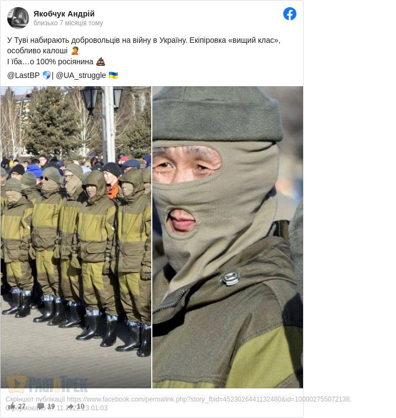Click the Ukrainian flag emoji

click(x=113, y=75)
